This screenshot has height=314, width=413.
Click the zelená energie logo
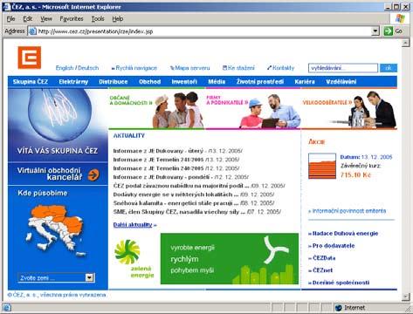pyautogui.click(x=134, y=259)
